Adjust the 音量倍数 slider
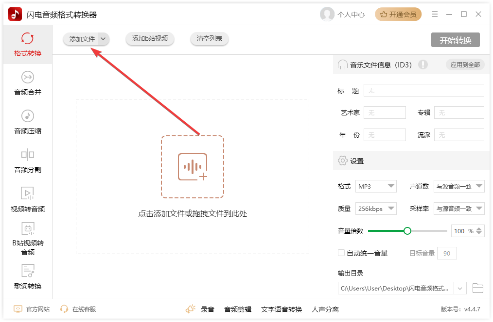Screen dimensions: 493x322 click(407, 231)
